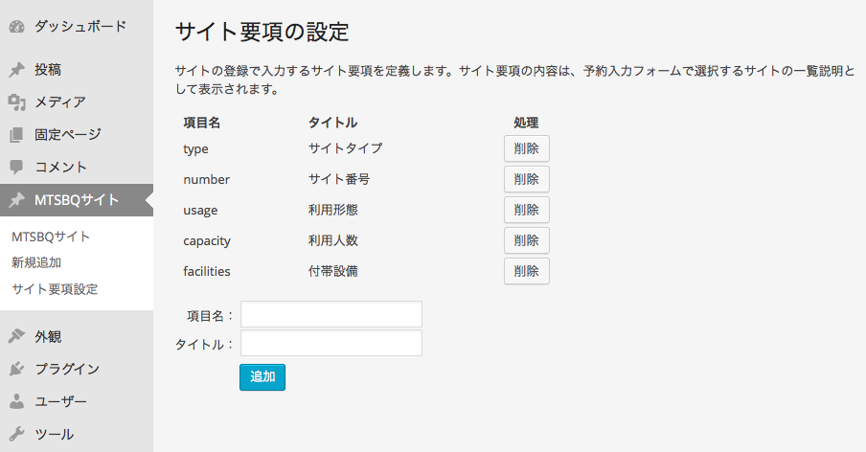Remove the capacity item via 削除
The width and height of the screenshot is (866, 452).
point(526,240)
